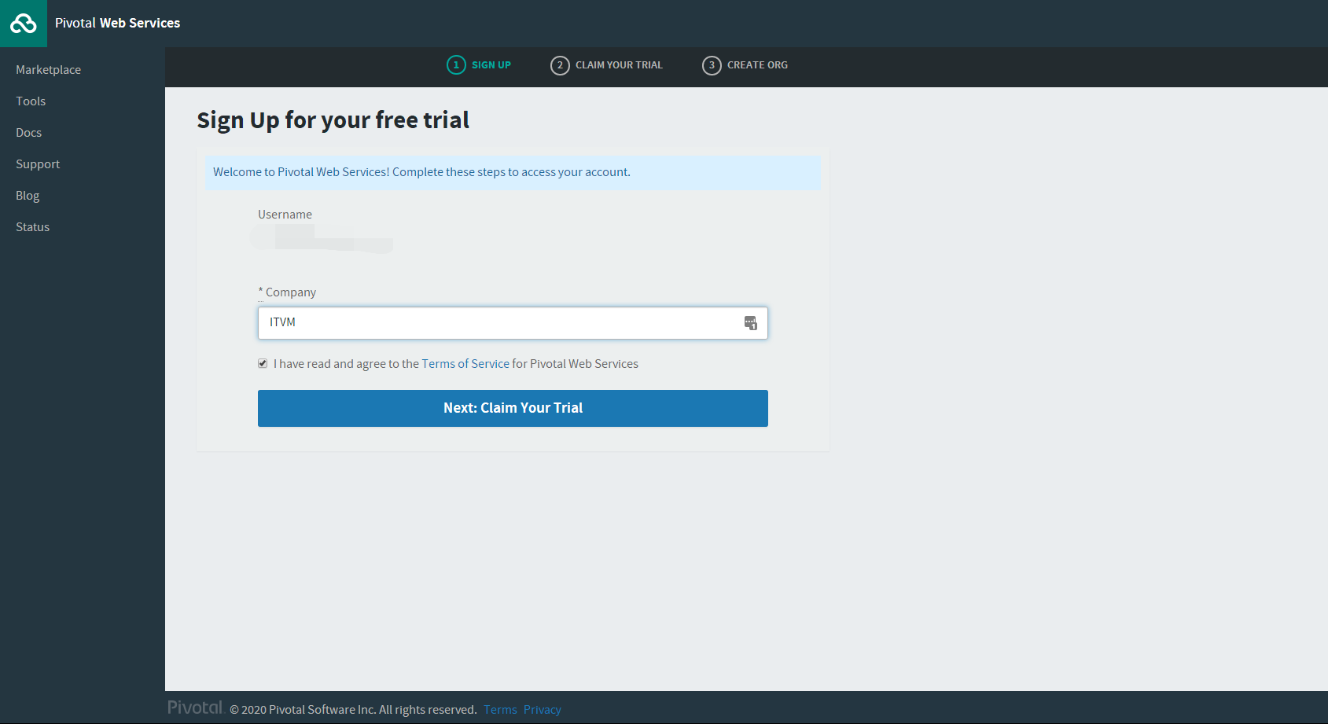Open Status in the sidebar
The image size is (1328, 724).
32,227
